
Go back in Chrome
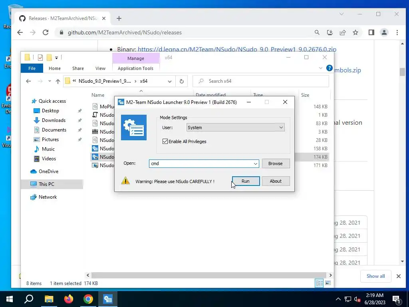[x=20, y=33]
